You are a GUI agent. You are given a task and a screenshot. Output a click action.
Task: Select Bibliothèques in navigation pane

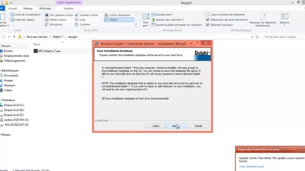coord(10,71)
